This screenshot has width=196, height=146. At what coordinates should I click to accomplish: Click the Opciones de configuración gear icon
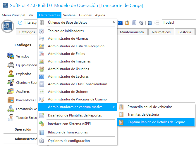pos(42,141)
